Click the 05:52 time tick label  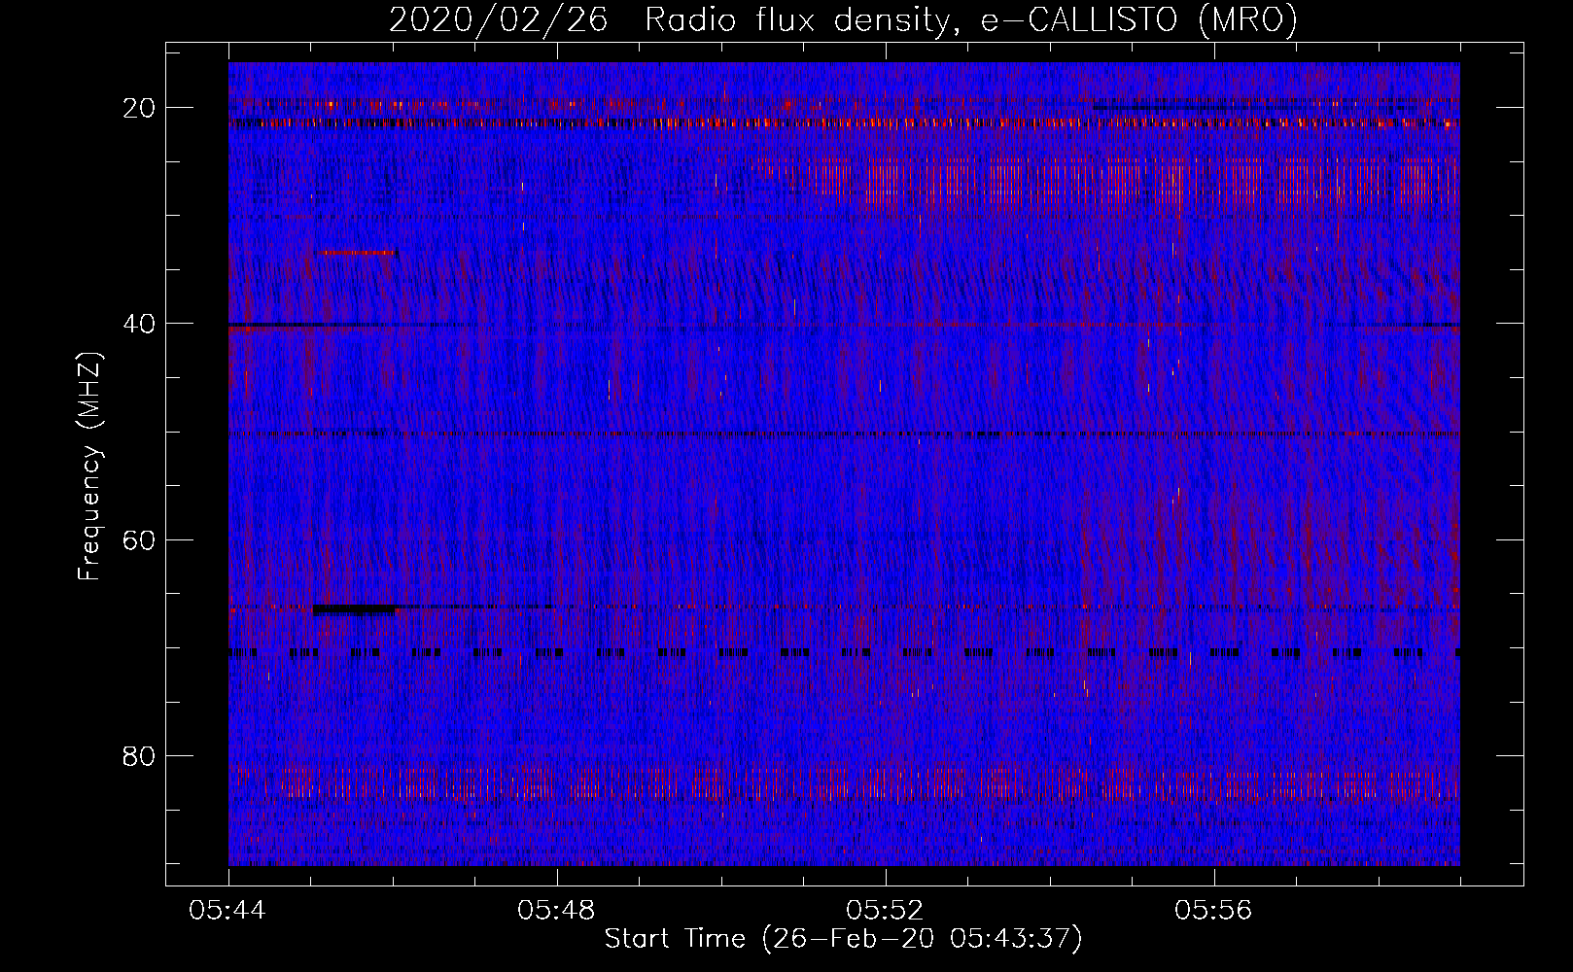886,911
